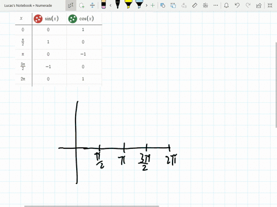
Task: Open the ruler tool
Action: (x=194, y=5)
